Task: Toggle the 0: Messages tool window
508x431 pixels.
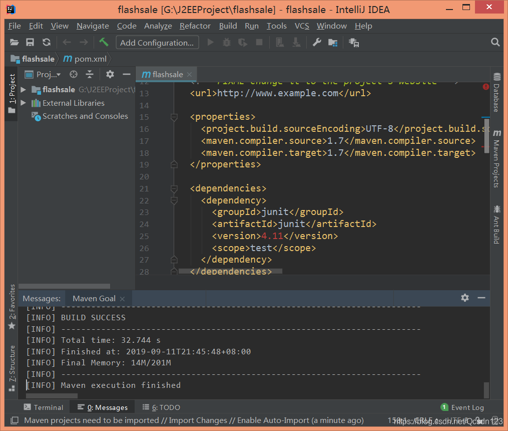Action: (x=103, y=407)
